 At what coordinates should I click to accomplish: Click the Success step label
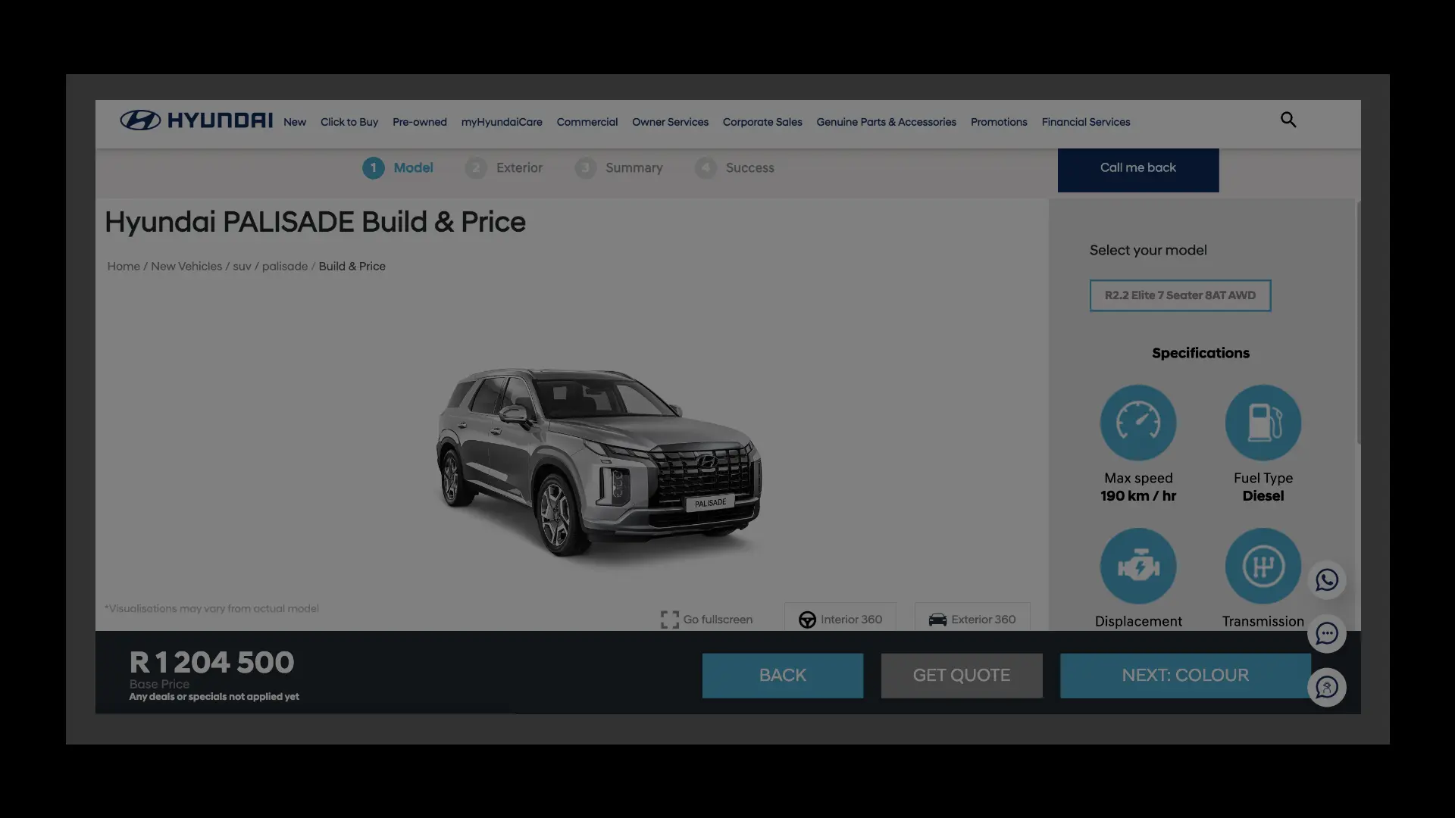[x=750, y=167]
